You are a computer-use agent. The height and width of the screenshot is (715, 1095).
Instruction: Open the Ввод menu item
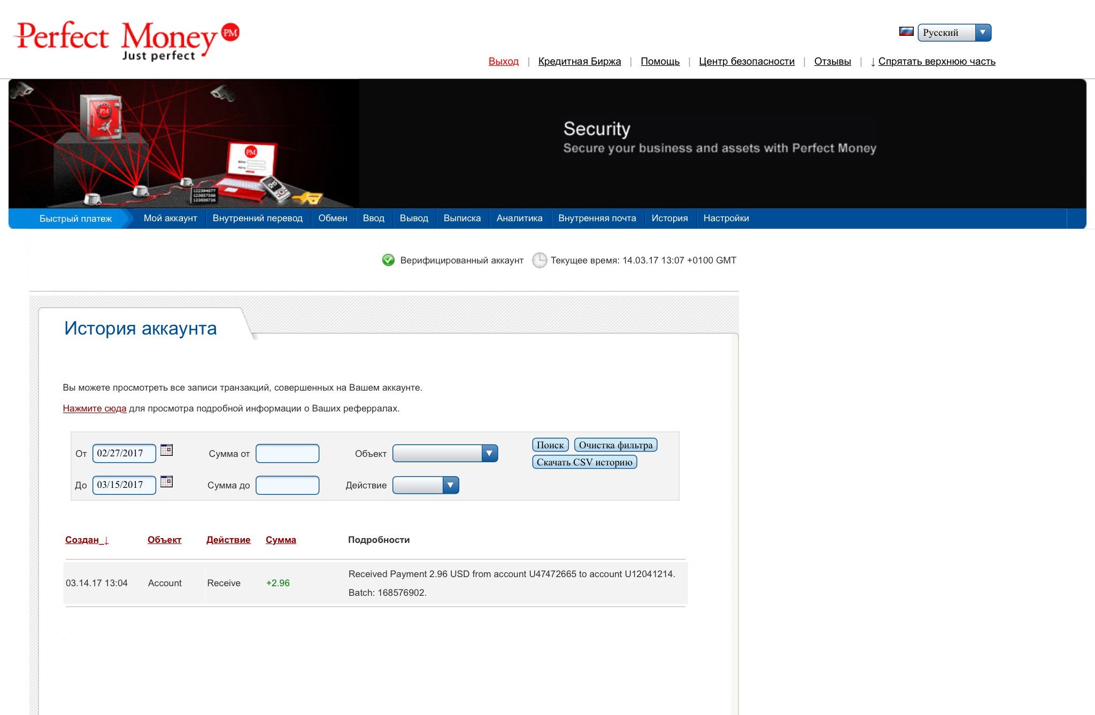(374, 218)
